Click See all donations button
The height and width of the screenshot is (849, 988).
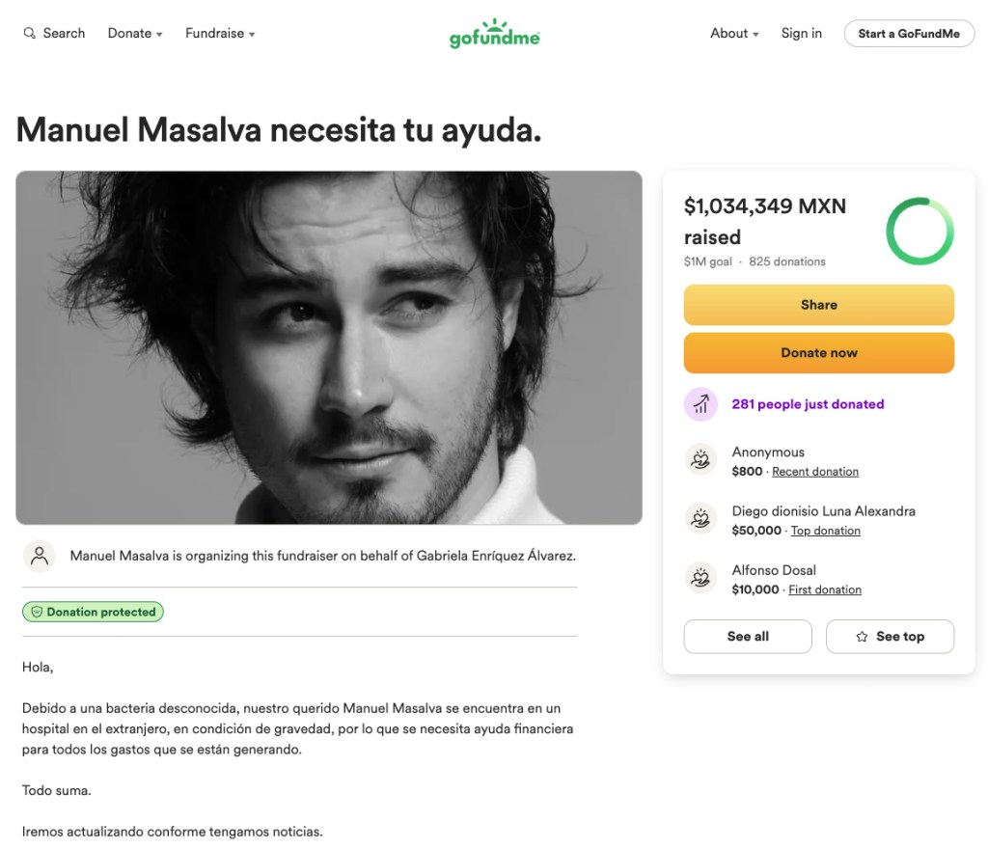(x=748, y=637)
